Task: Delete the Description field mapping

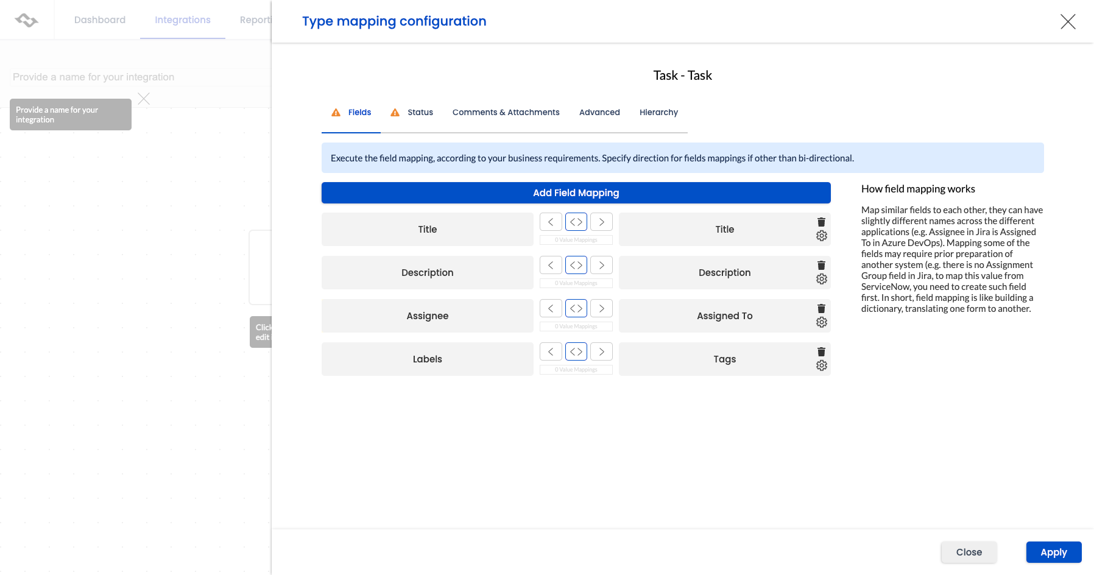Action: [x=821, y=266]
